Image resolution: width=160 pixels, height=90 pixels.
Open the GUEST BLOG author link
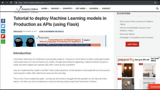tap(18, 31)
